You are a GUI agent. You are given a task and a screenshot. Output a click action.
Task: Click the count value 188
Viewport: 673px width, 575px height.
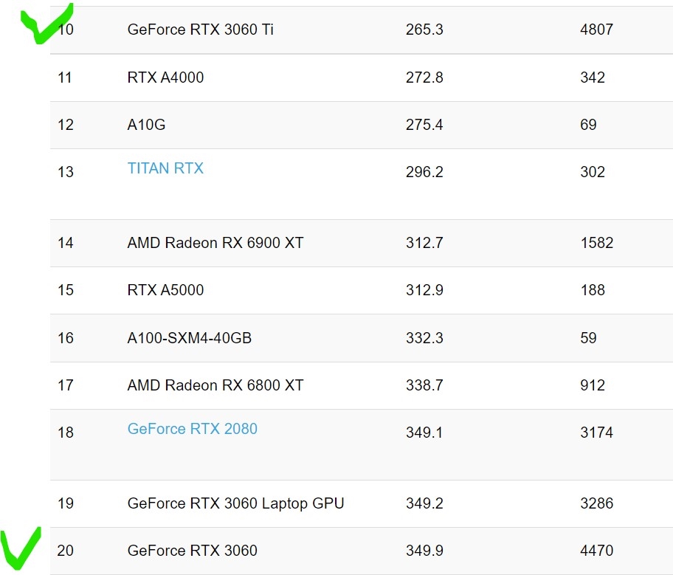point(593,290)
